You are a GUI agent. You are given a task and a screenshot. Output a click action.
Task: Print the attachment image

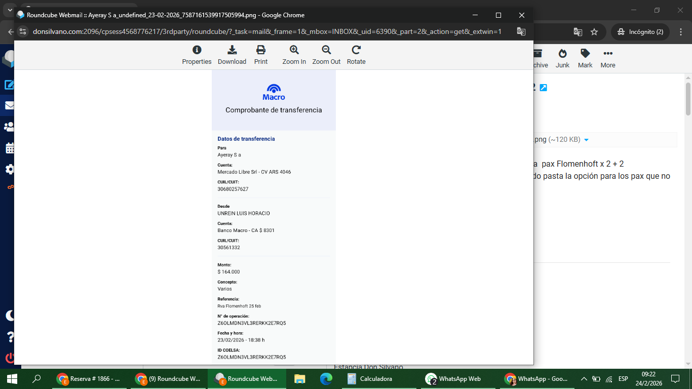(x=261, y=55)
